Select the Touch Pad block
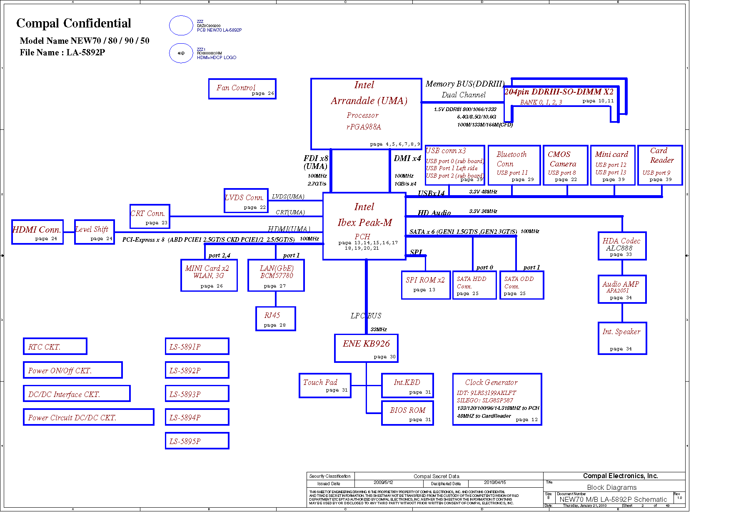The width and height of the screenshot is (731, 516). coord(325,386)
